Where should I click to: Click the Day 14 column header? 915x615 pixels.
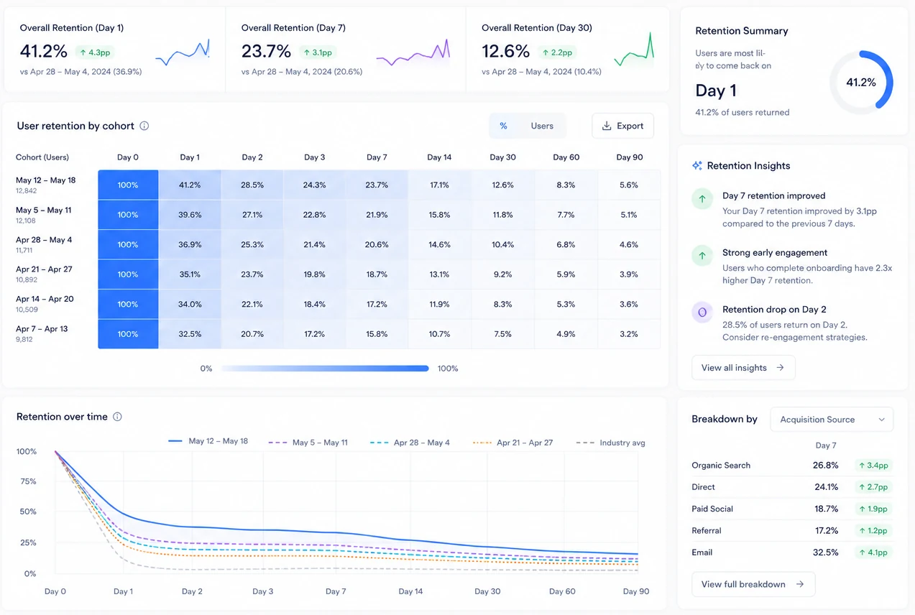click(439, 157)
